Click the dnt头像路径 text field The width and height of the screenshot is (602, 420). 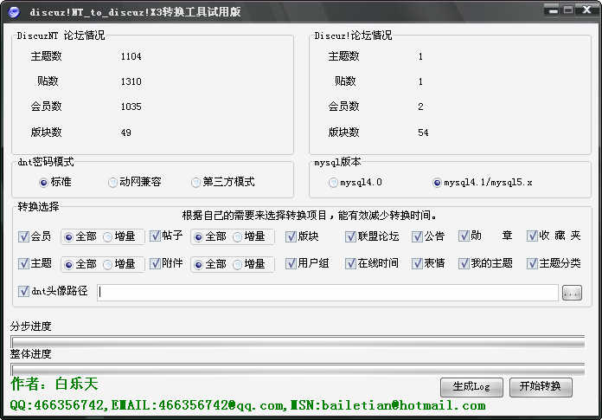pos(328,293)
